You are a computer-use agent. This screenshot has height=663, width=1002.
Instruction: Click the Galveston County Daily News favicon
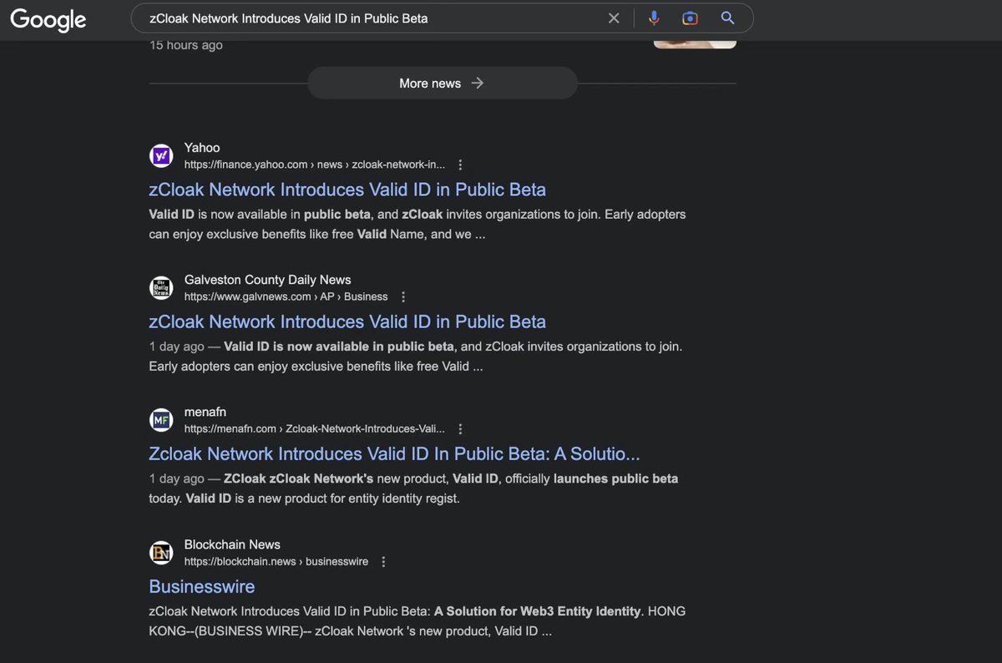coord(161,288)
